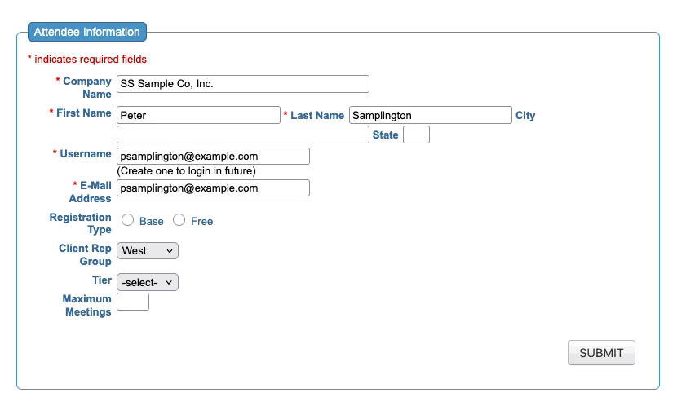Select the E-Mail Address input field
The image size is (677, 406).
[x=213, y=188]
